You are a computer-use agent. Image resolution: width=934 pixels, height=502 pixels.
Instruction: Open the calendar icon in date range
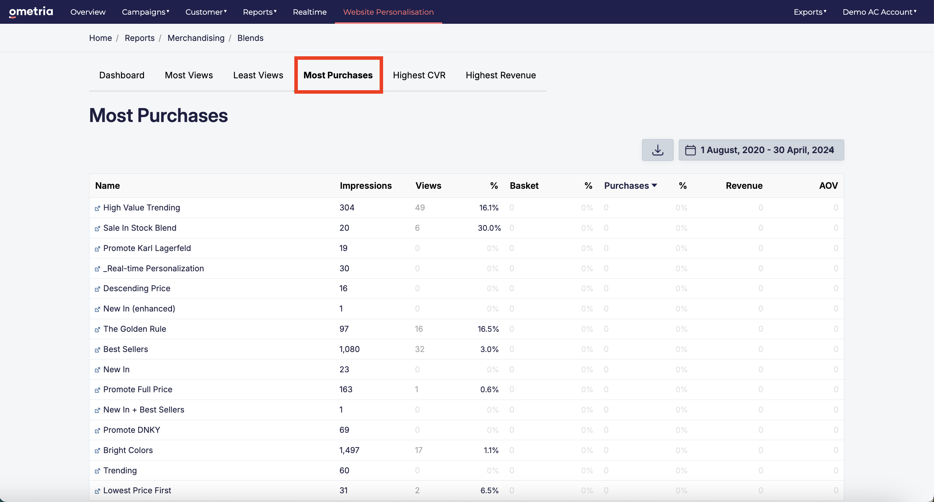point(690,150)
